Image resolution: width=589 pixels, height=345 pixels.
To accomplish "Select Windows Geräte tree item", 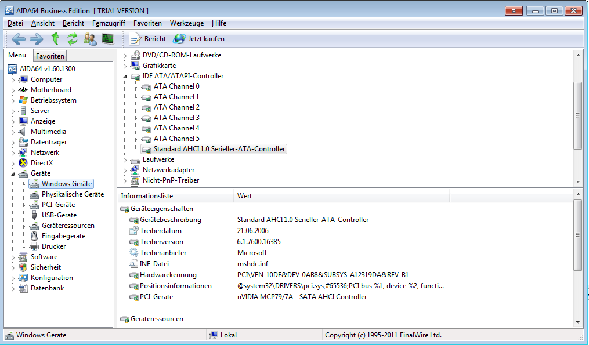I will point(67,184).
